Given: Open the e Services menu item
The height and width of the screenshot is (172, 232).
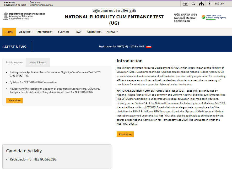Looking at the screenshot, I should (x=63, y=32).
